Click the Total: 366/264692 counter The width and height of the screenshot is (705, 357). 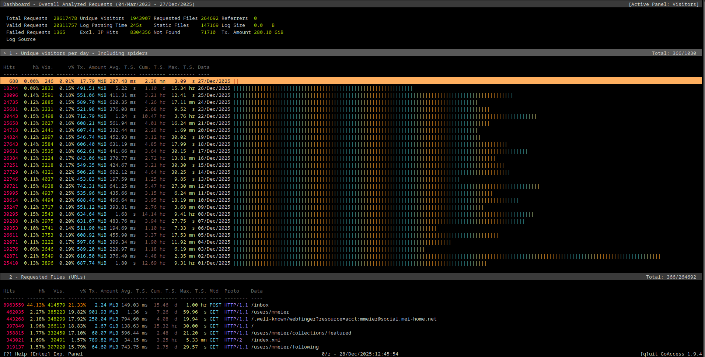671,277
